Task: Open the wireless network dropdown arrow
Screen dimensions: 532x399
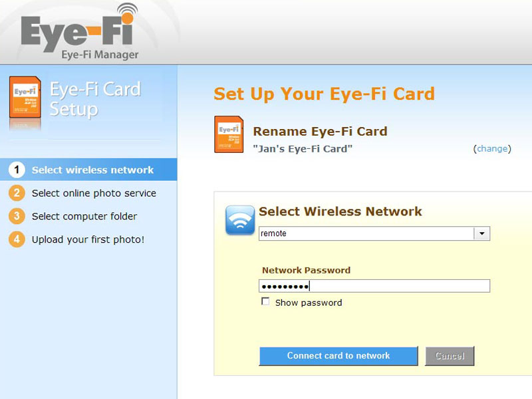Action: tap(481, 233)
